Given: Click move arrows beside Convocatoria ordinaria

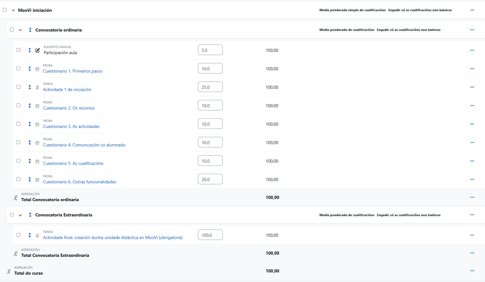Looking at the screenshot, I should [30, 30].
